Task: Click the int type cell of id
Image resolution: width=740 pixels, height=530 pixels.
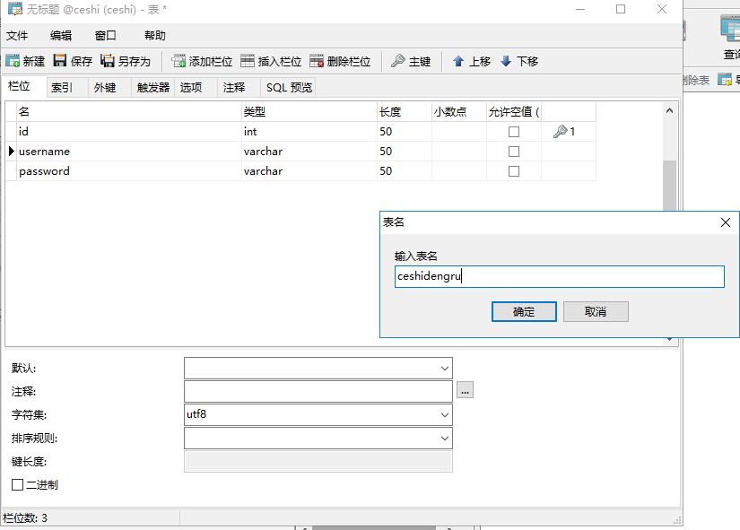Action: (x=309, y=132)
